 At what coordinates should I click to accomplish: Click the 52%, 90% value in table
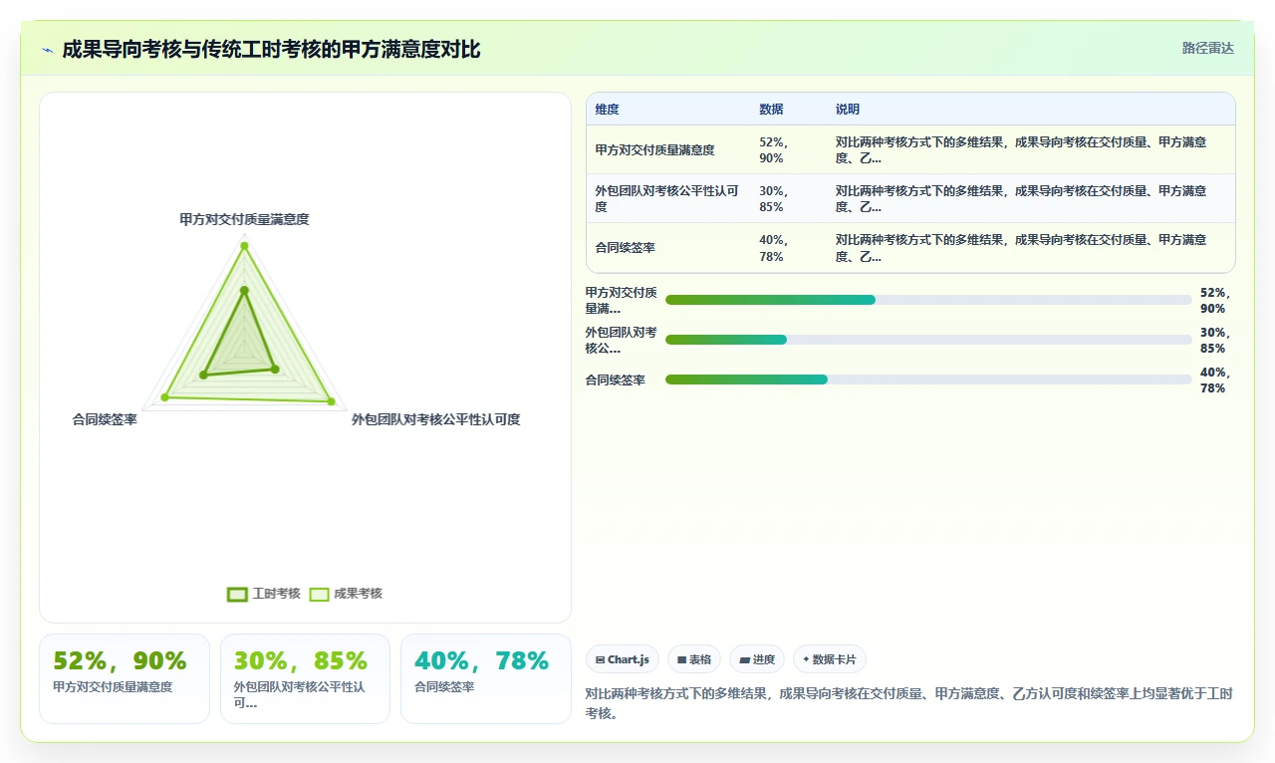coord(774,150)
